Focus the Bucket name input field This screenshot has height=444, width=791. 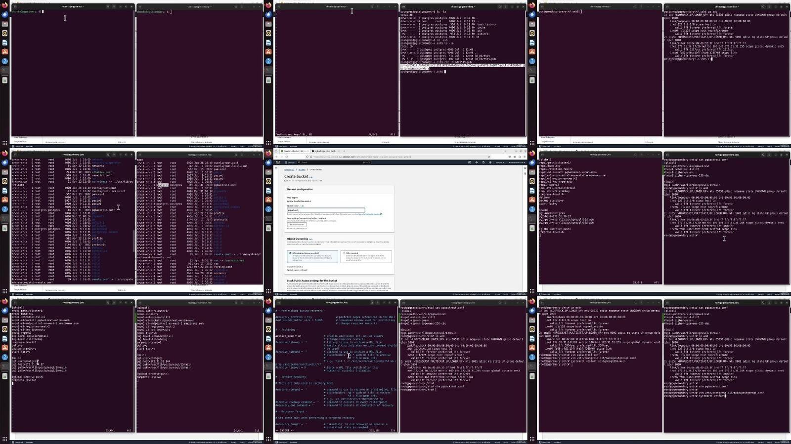click(326, 210)
